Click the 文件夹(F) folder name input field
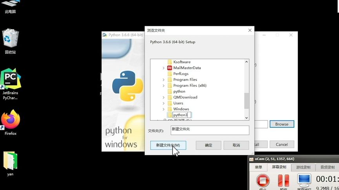339x190 pixels. (210, 130)
